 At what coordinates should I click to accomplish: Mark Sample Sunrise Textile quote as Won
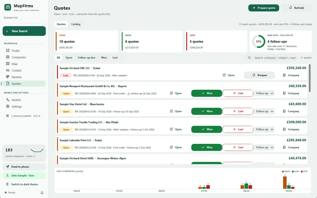pyautogui.click(x=207, y=129)
